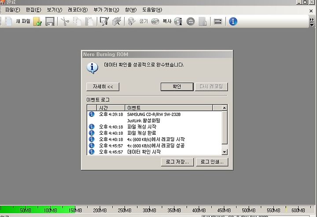Click the info icon beside '파일 캐싱 완료'
The height and width of the screenshot is (217, 317).
point(92,133)
